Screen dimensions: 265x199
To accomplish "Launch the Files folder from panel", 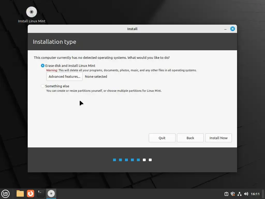I will pyautogui.click(x=20, y=194).
